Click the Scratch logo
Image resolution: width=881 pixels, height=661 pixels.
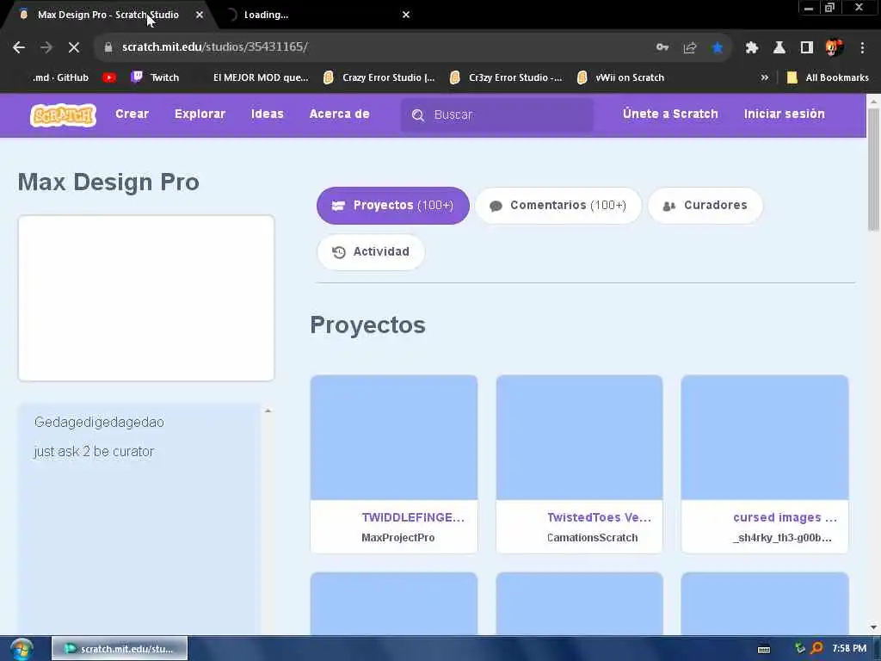(63, 114)
